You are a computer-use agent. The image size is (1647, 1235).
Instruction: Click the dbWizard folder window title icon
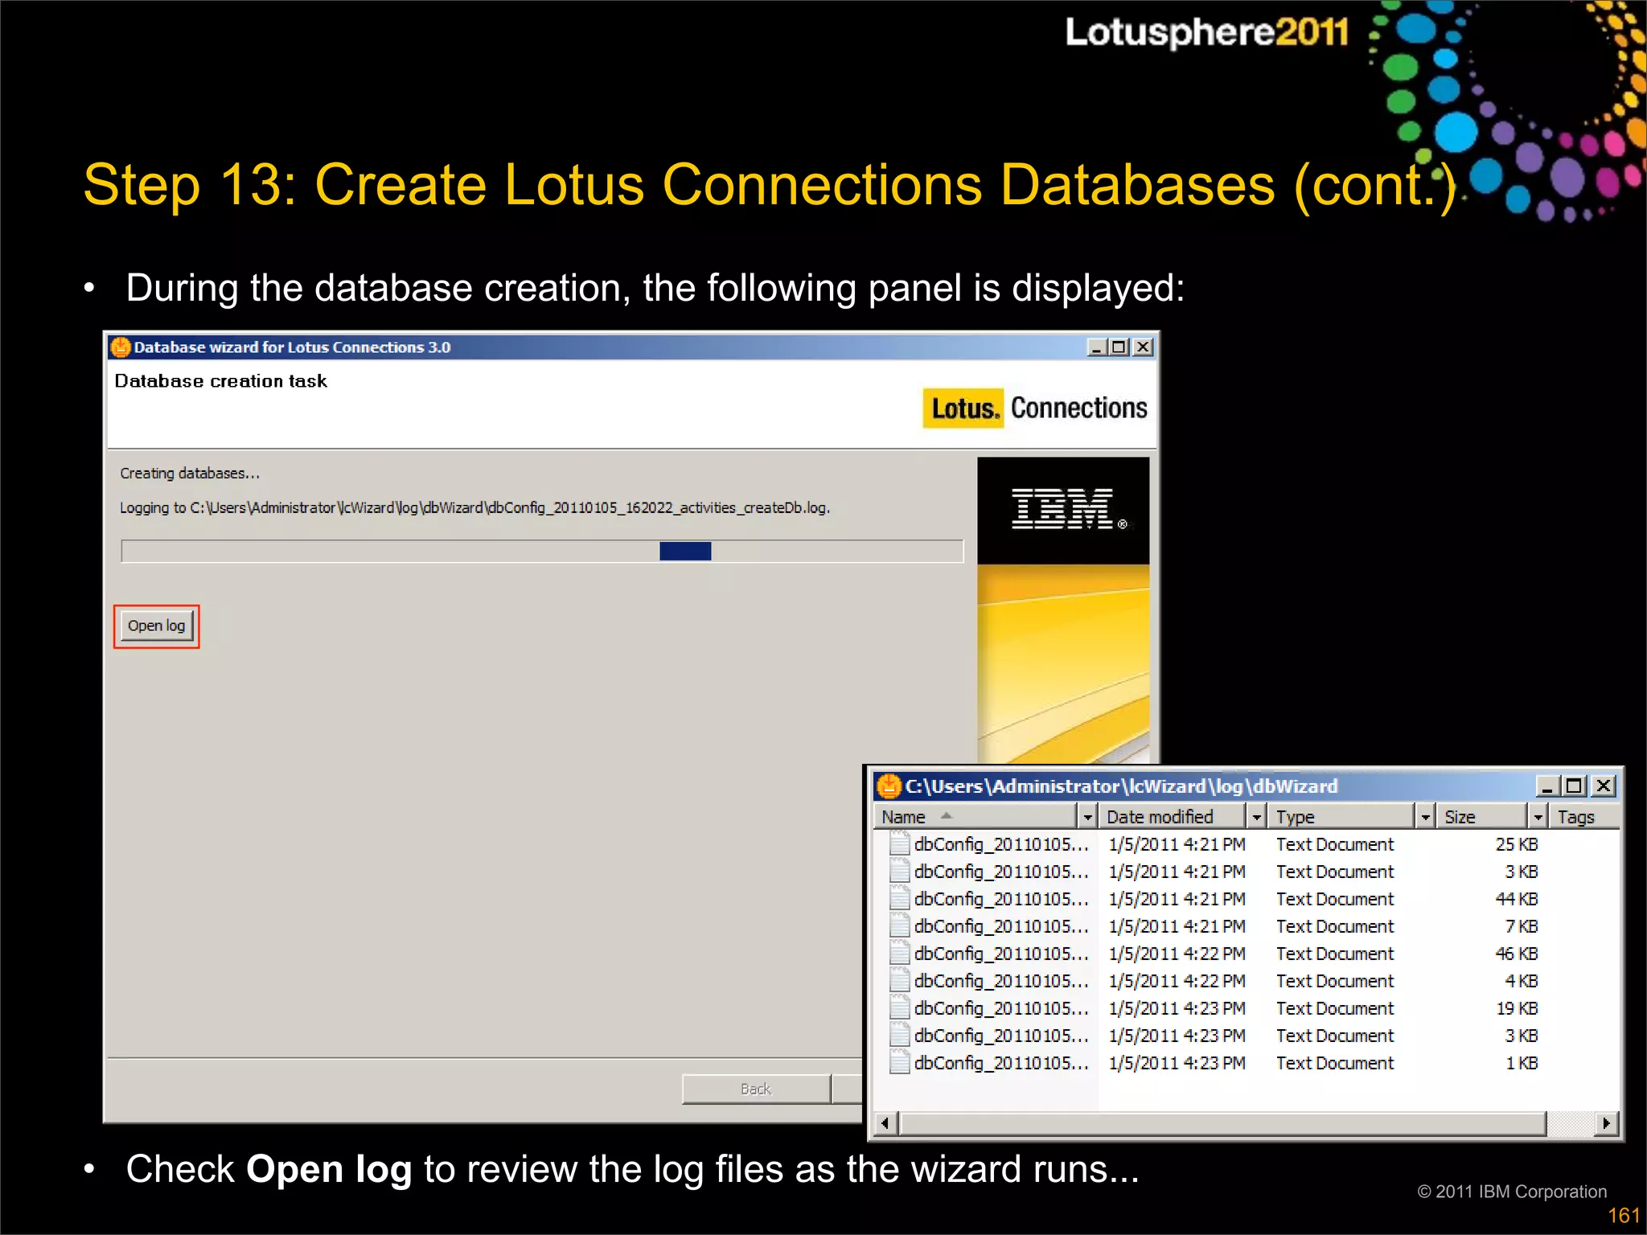(889, 786)
